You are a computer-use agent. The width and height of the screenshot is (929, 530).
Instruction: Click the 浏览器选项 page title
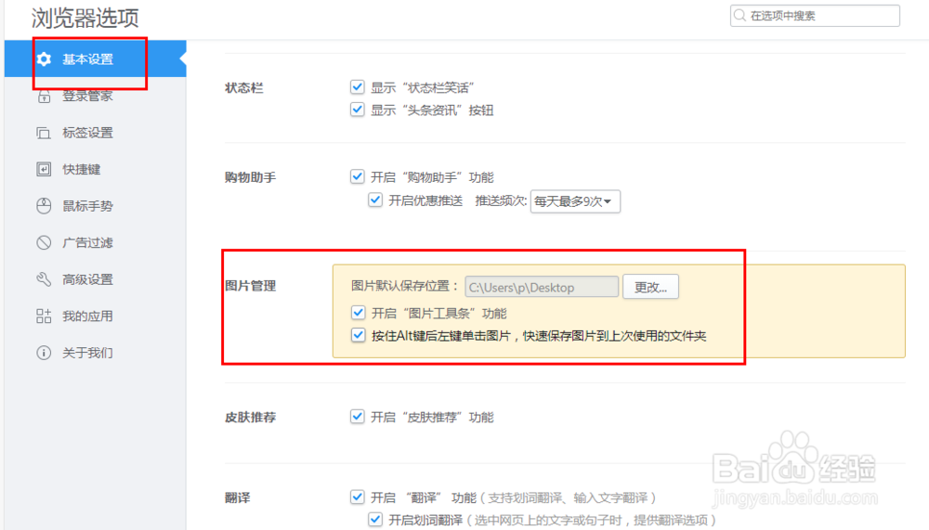tap(85, 19)
